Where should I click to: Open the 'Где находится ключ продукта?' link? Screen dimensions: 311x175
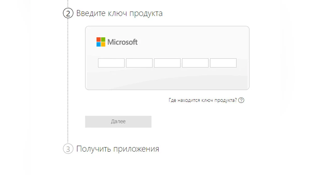(x=203, y=100)
